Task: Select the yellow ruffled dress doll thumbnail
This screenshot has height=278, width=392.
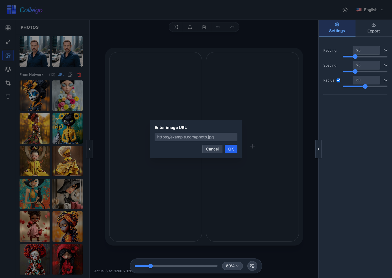Action: coord(68,161)
